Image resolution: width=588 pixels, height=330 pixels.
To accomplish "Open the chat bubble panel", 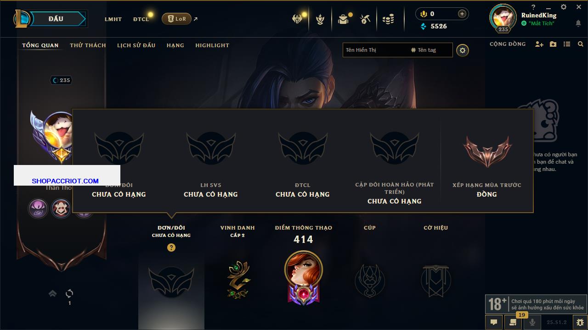I will point(494,322).
